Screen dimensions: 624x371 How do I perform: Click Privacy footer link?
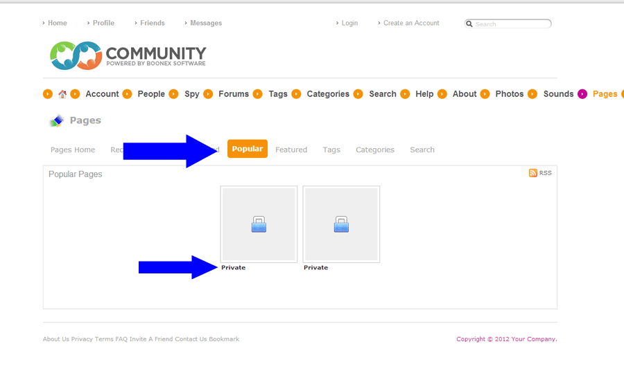point(82,339)
